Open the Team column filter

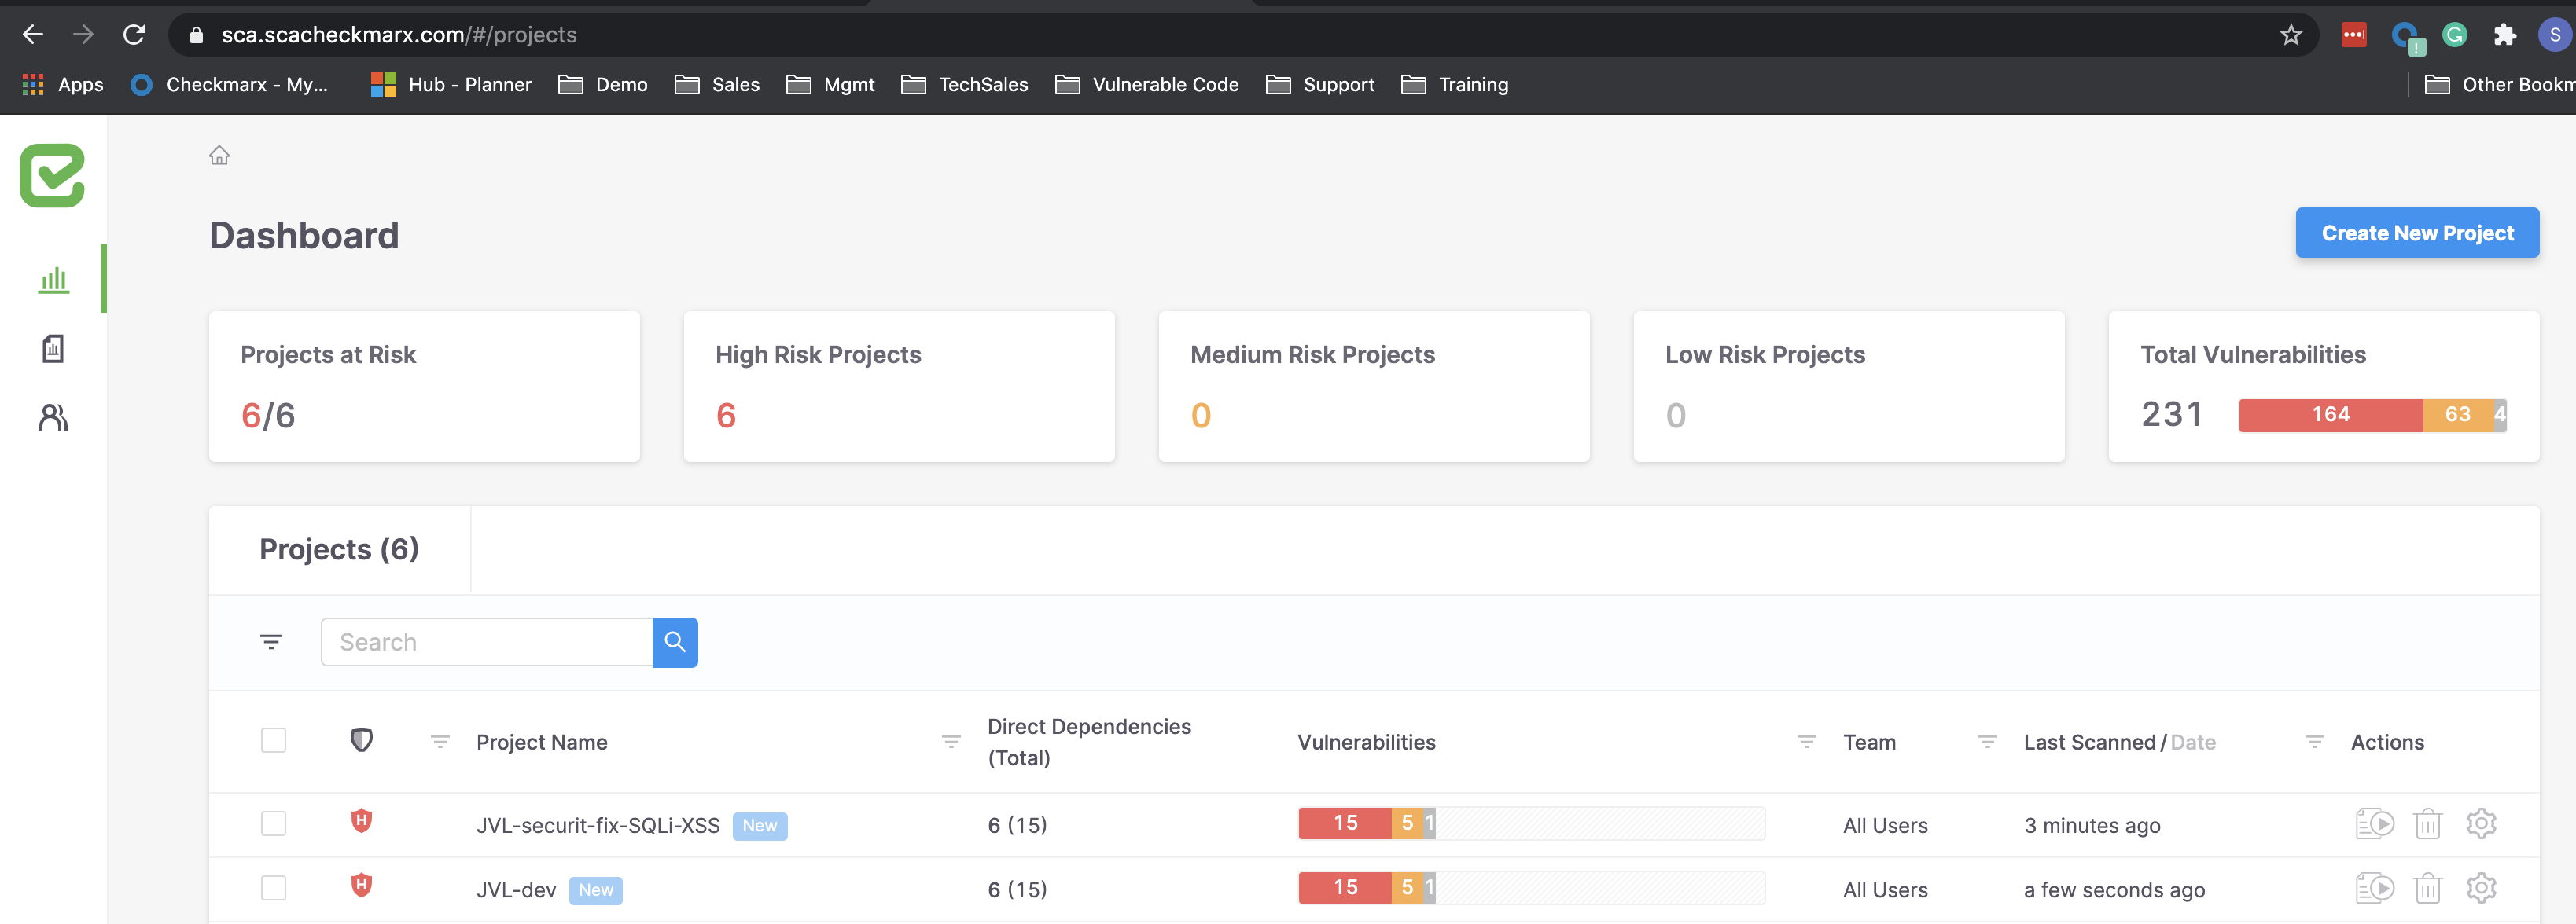(1986, 742)
